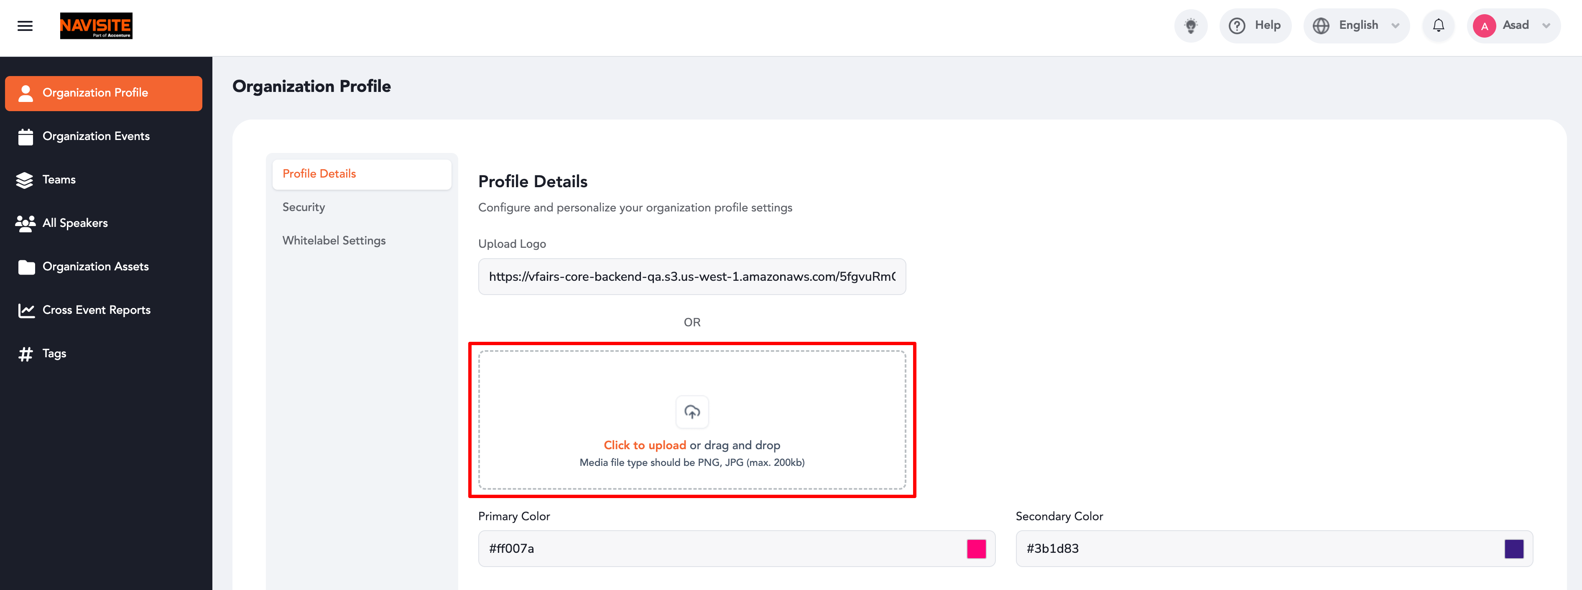Viewport: 1582px width, 590px height.
Task: Click the 'Click to upload' link
Action: click(644, 445)
